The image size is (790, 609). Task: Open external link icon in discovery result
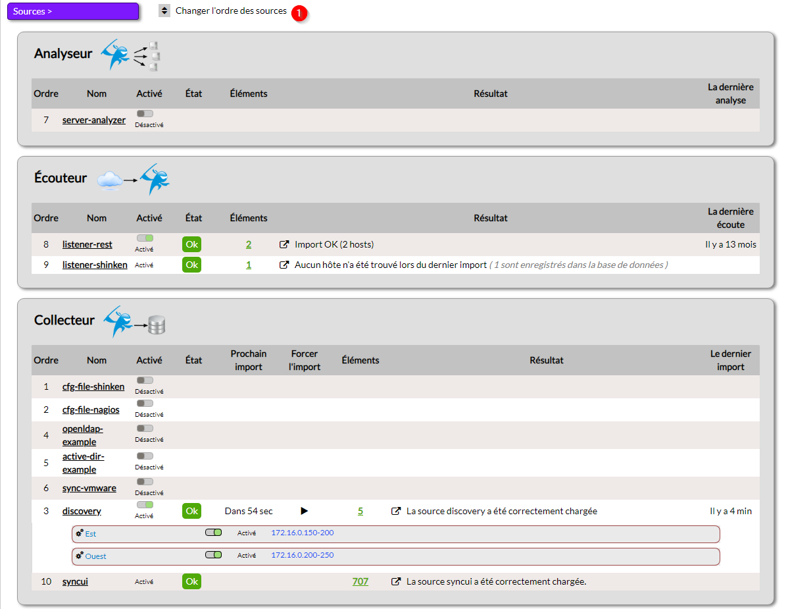(x=396, y=511)
